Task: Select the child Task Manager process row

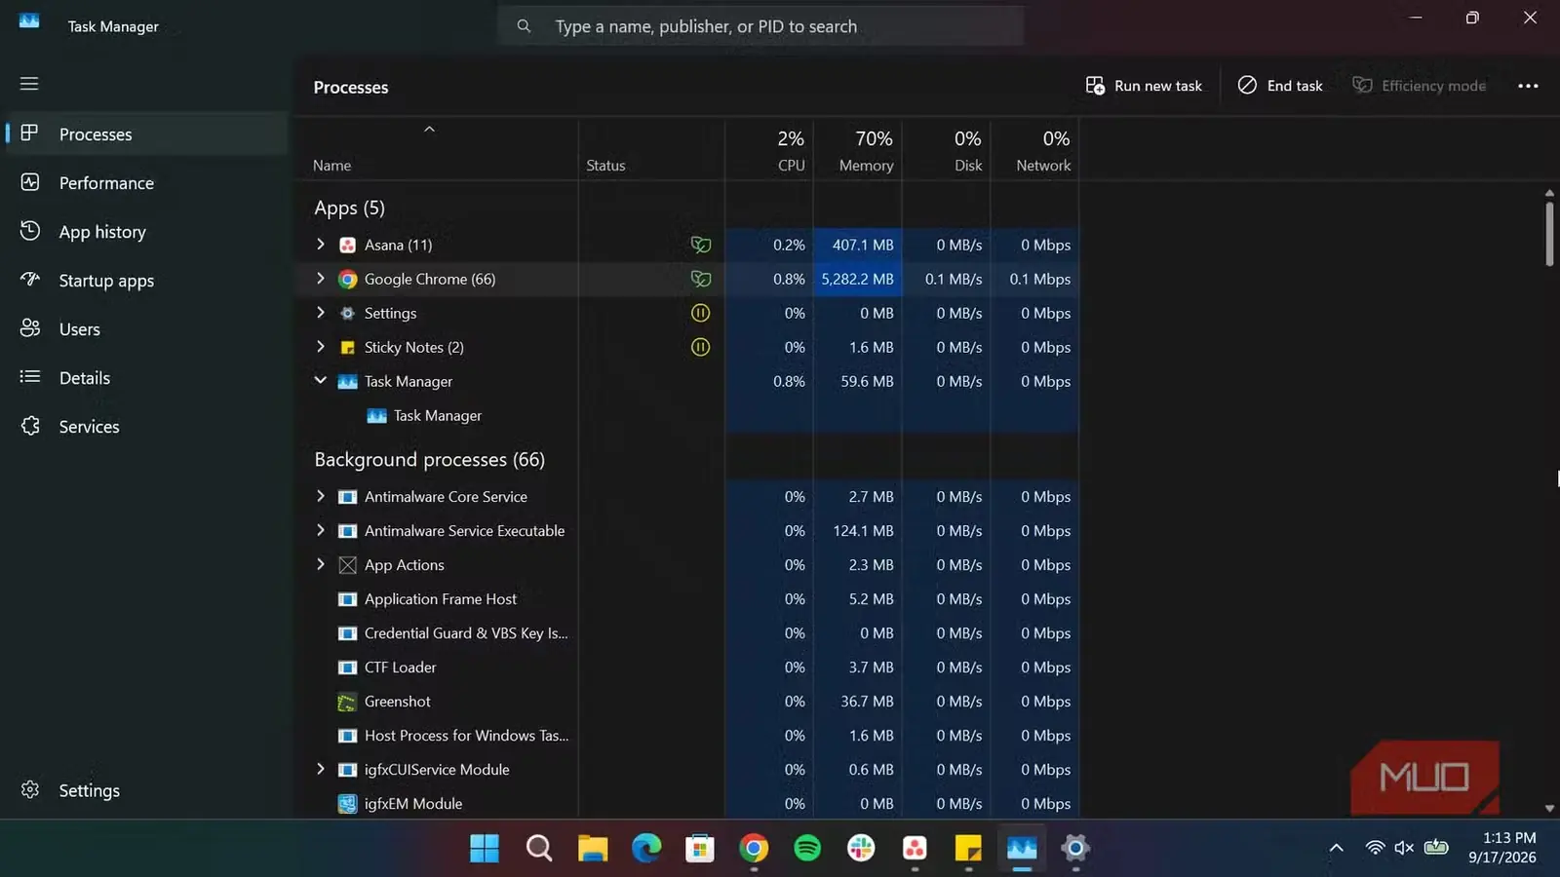Action: (687, 416)
